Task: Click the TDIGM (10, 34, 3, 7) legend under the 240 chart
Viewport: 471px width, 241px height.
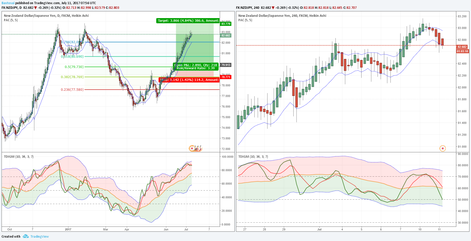Action: 253,156
